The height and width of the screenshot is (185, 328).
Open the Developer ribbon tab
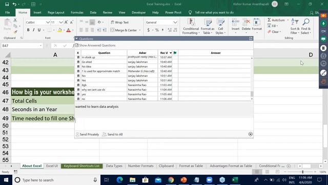pyautogui.click(x=139, y=12)
